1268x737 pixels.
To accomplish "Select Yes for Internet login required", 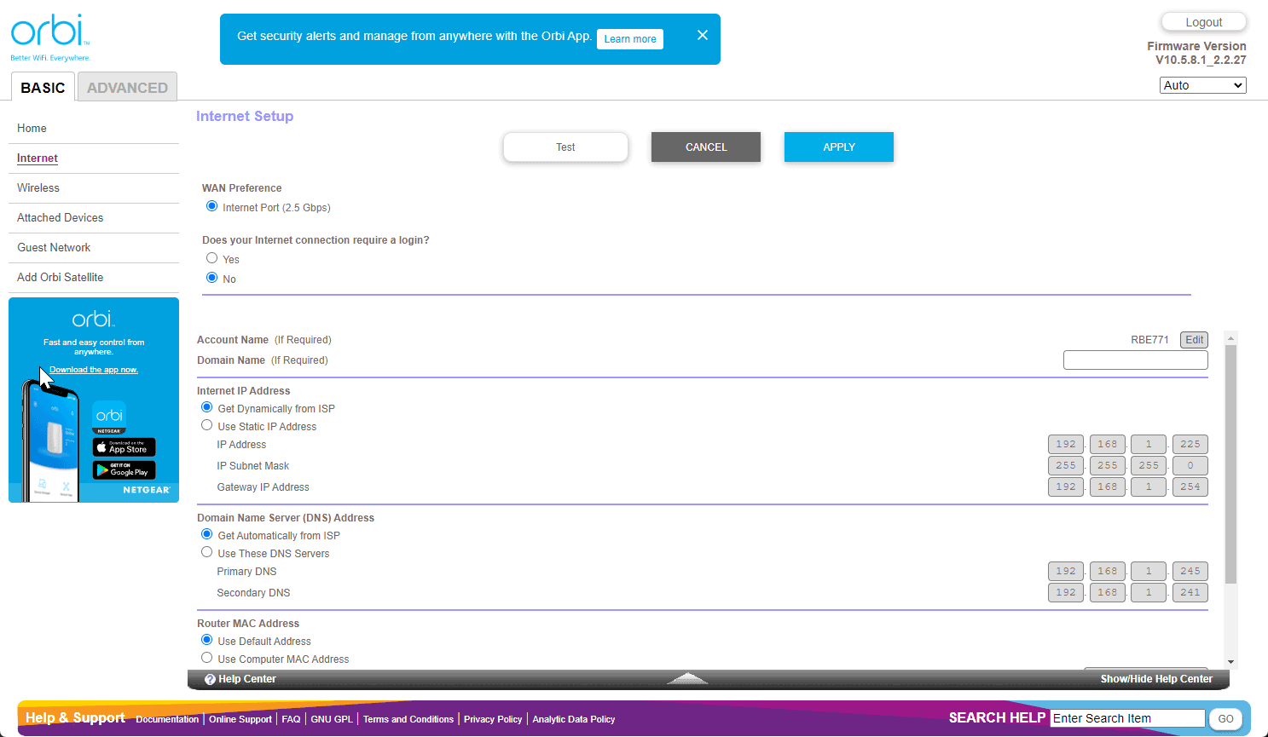I will 212,258.
